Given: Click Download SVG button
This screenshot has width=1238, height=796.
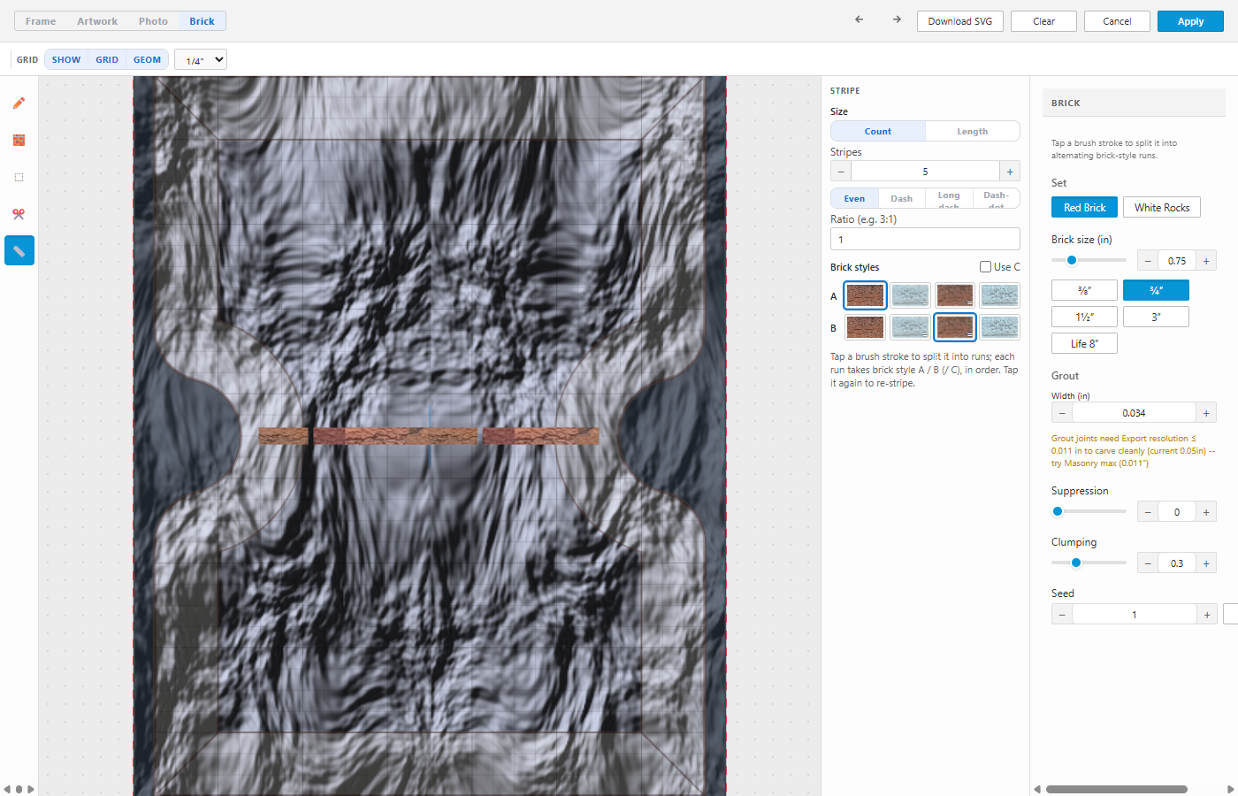Looking at the screenshot, I should tap(960, 21).
